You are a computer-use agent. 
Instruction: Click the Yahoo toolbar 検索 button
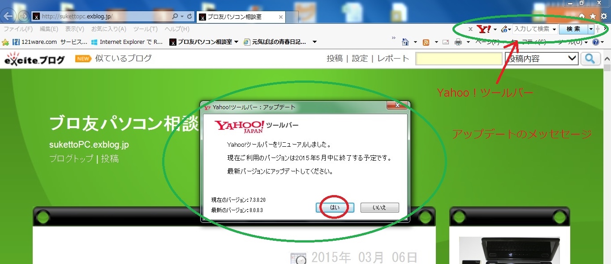point(573,29)
